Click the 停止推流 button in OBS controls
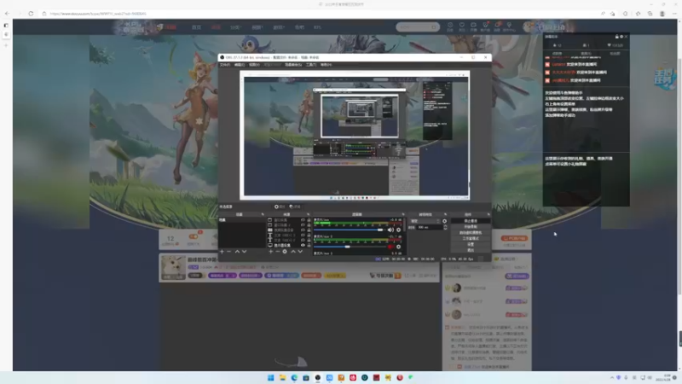The height and width of the screenshot is (384, 682). (471, 221)
